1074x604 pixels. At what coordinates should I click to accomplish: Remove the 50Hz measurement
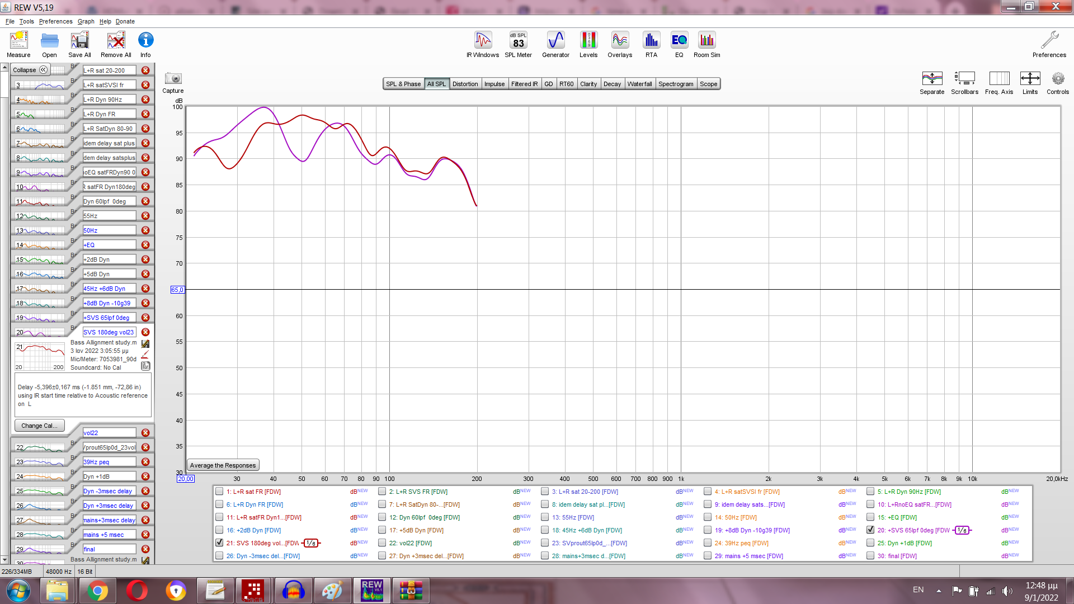click(x=145, y=230)
